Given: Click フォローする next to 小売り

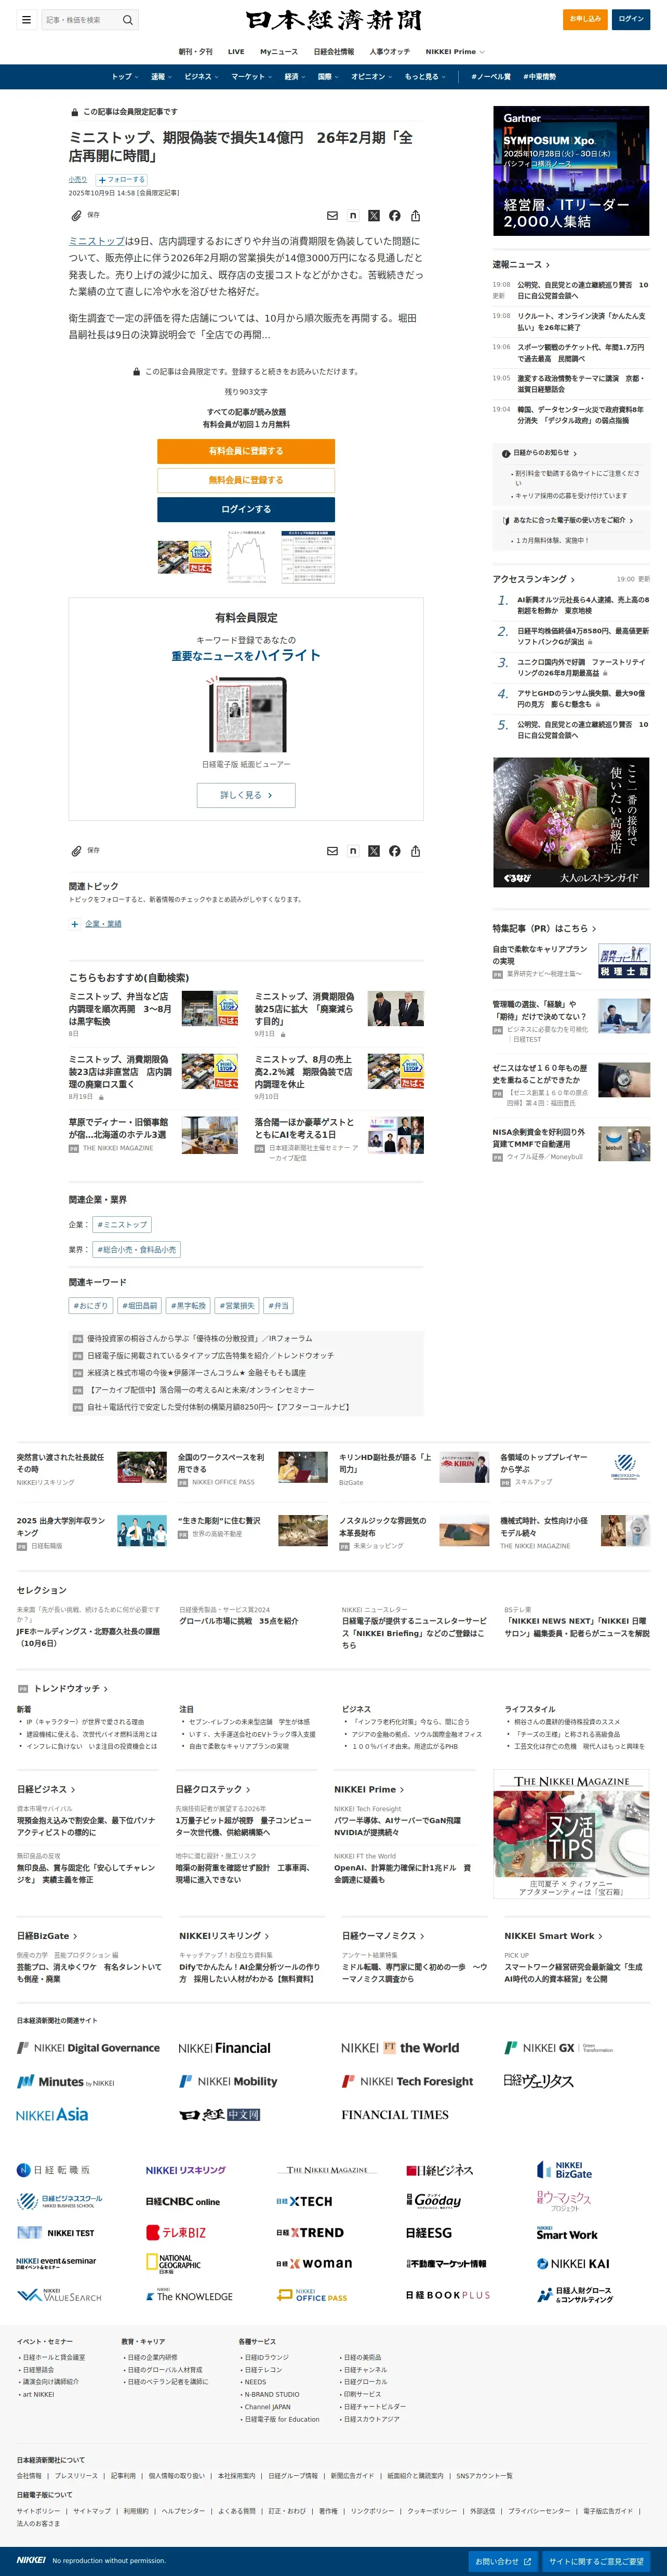Looking at the screenshot, I should 121,180.
